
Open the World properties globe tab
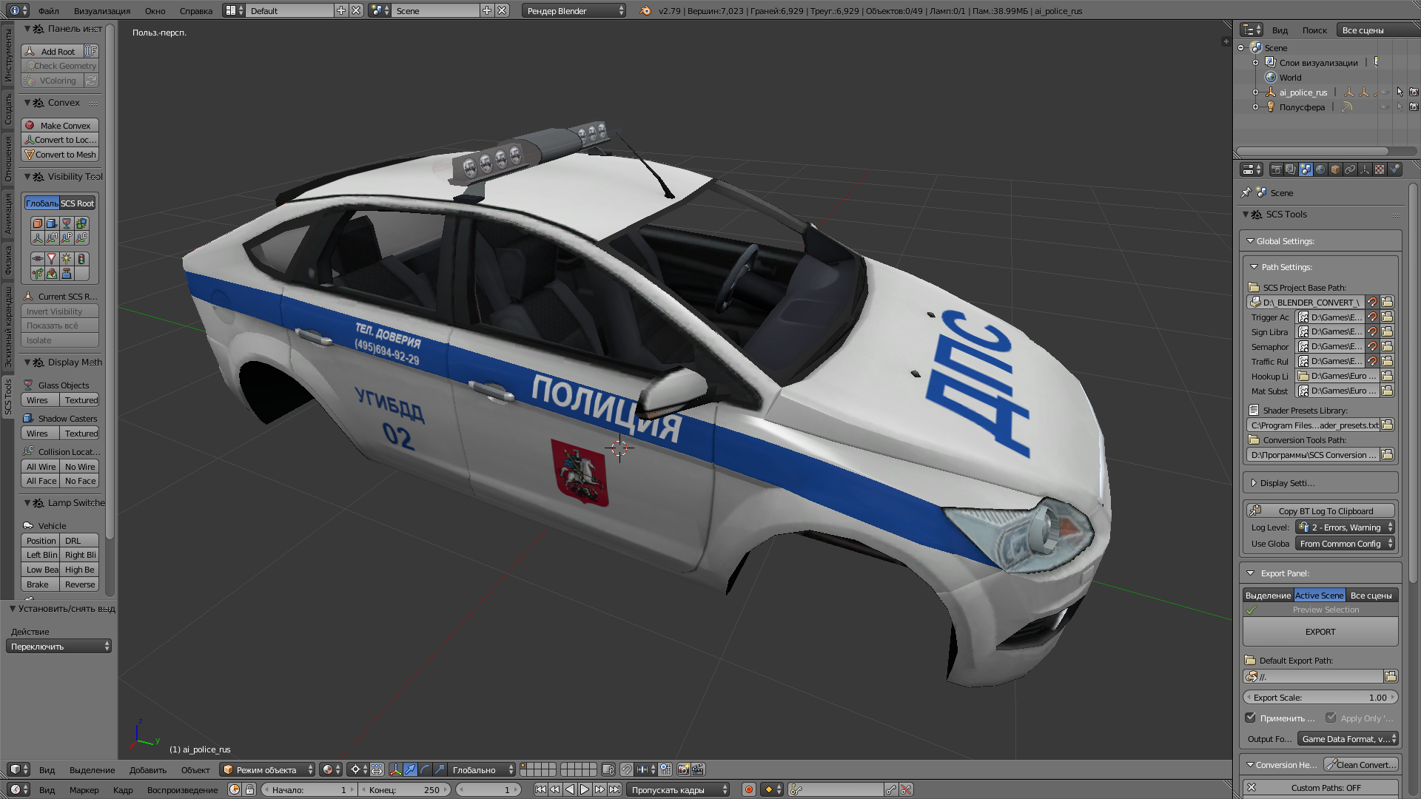(x=1320, y=169)
